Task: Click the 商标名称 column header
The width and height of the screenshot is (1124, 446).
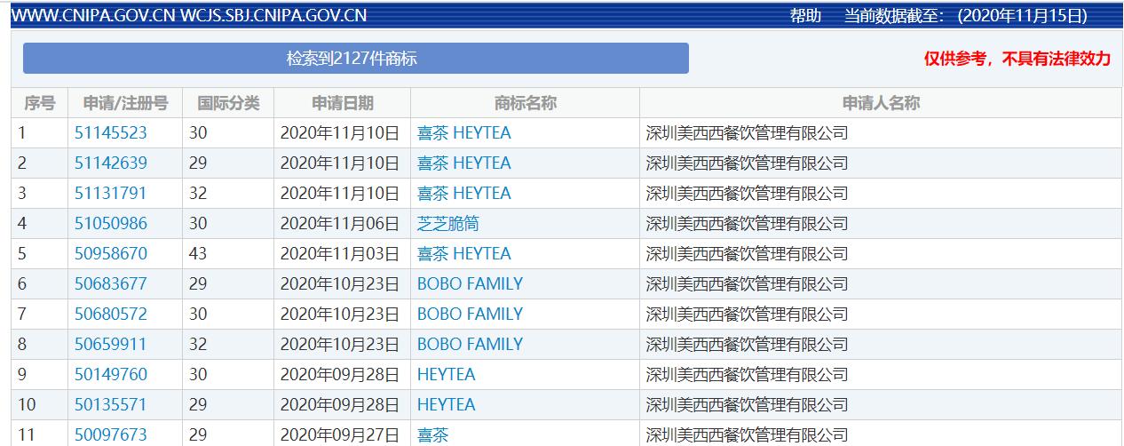Action: point(525,103)
